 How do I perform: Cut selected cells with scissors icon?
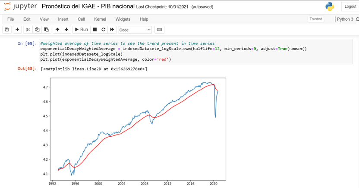[x=28, y=30]
